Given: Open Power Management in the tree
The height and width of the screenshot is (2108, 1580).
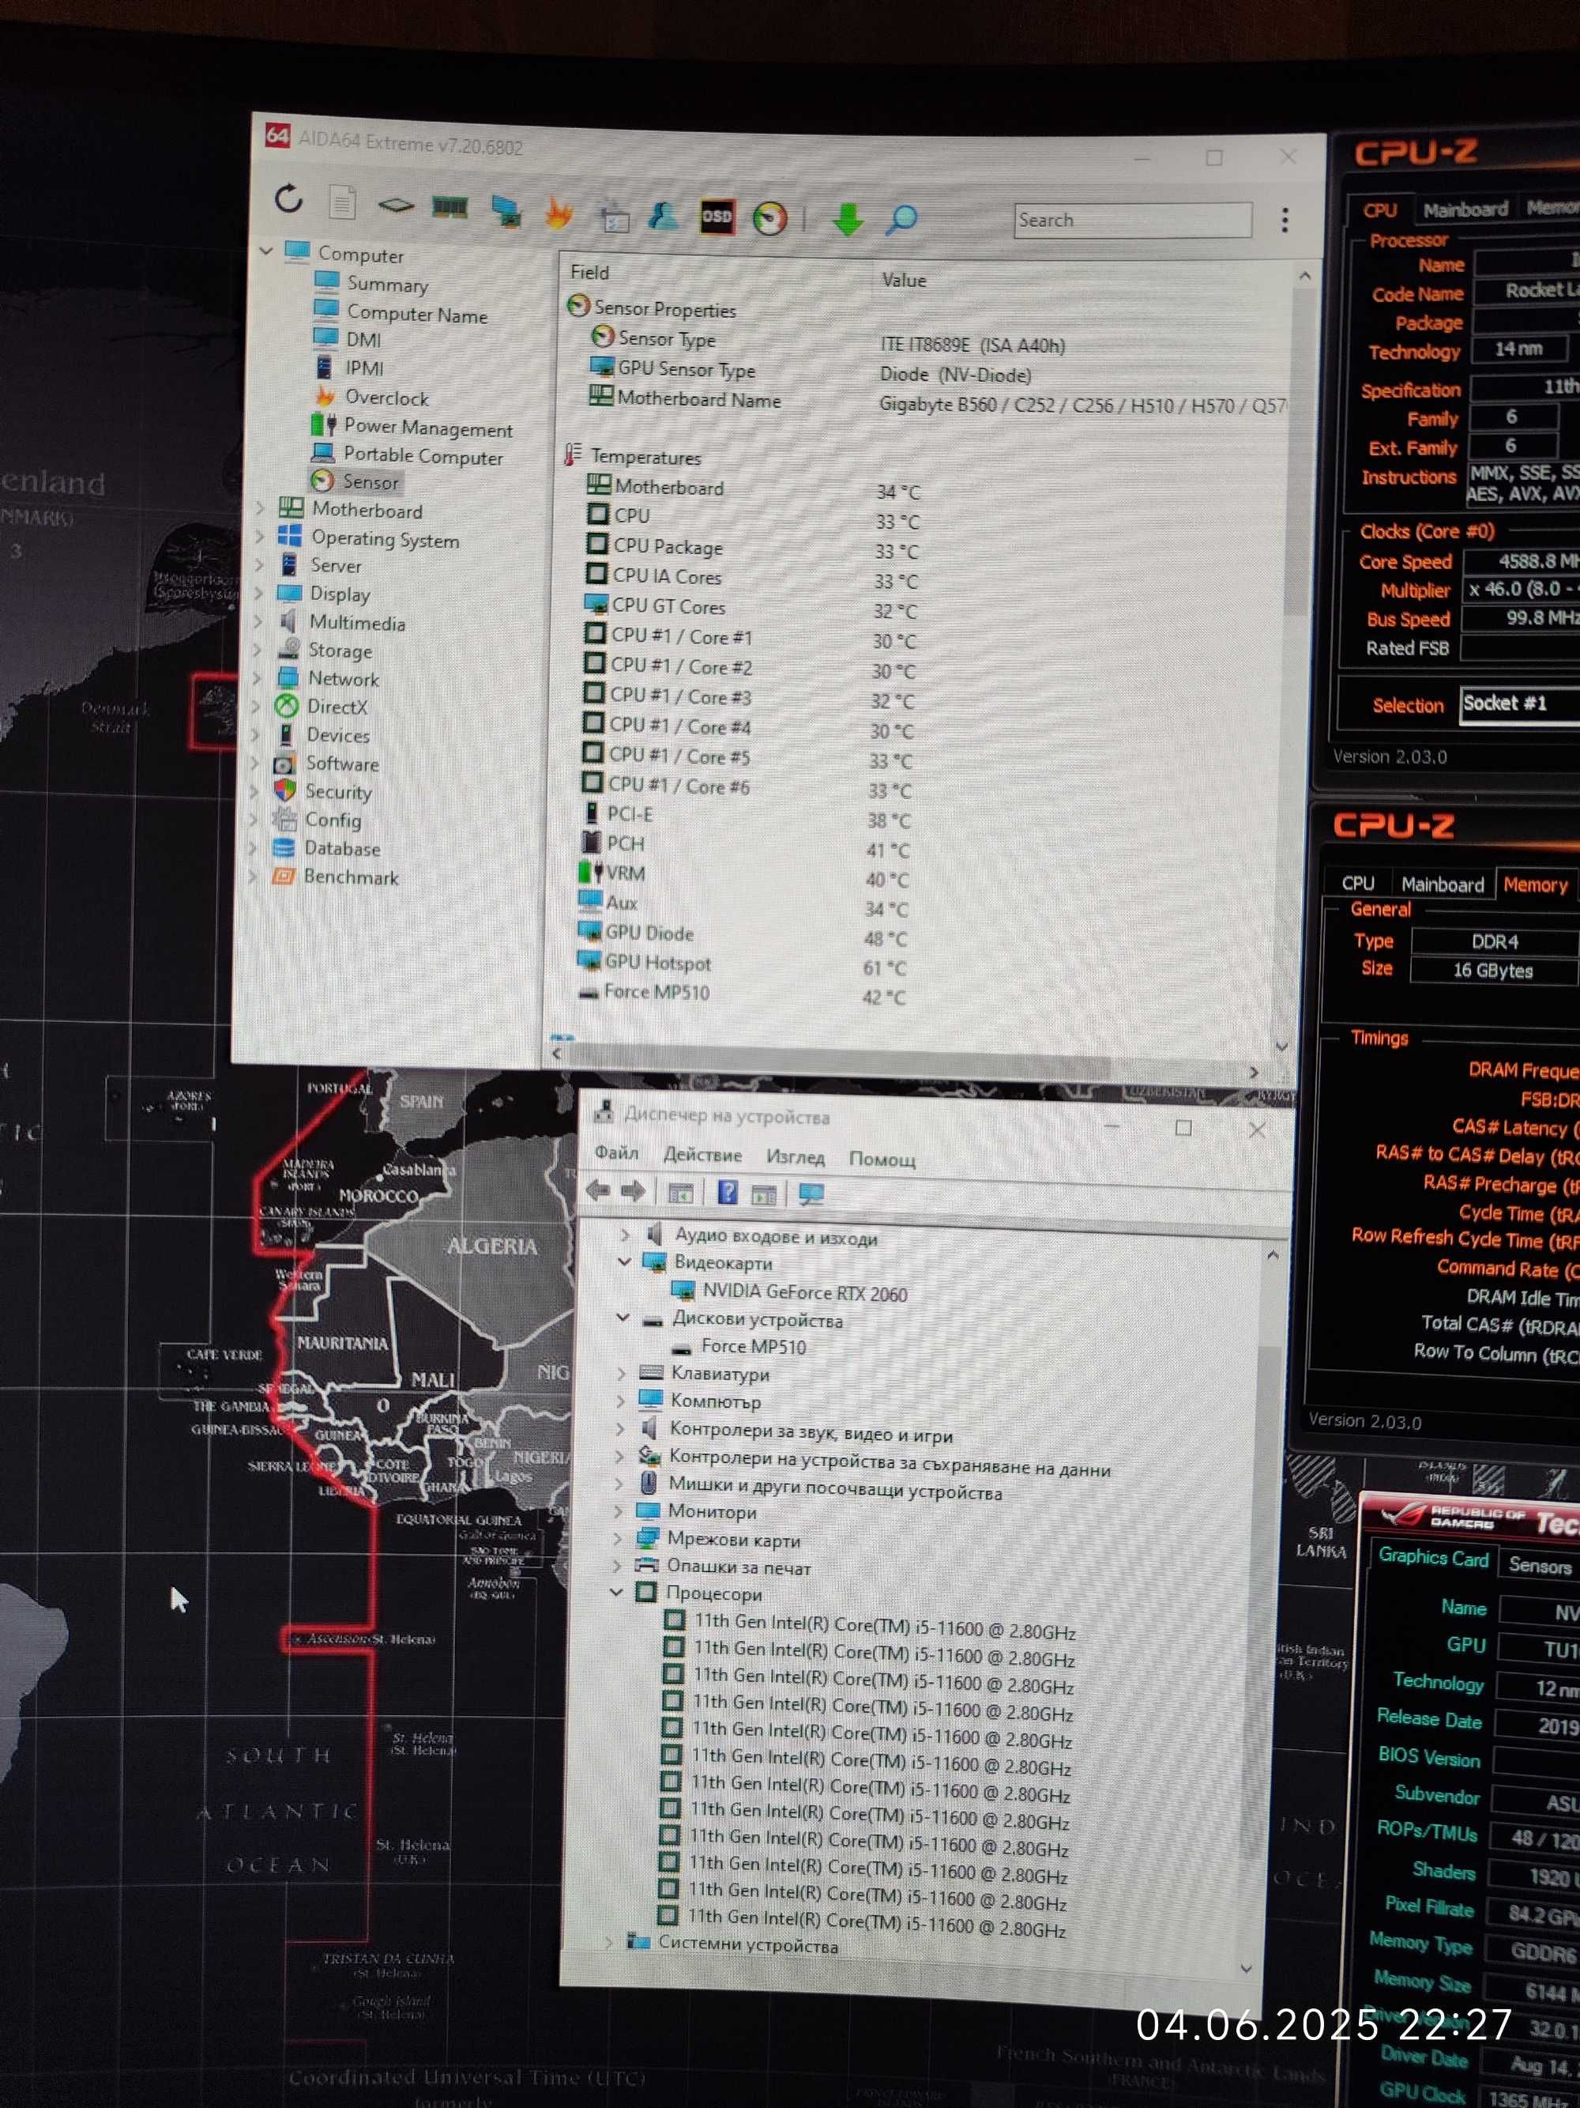Looking at the screenshot, I should (x=427, y=428).
